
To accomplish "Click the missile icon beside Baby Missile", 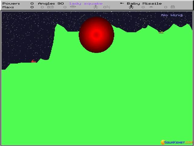I will tap(122, 3).
